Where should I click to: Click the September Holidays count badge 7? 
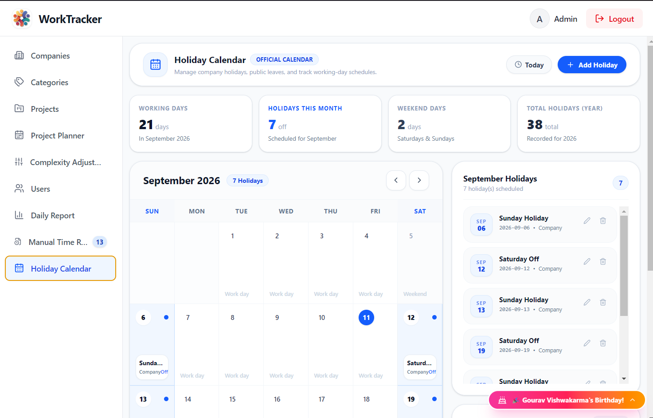click(x=621, y=183)
